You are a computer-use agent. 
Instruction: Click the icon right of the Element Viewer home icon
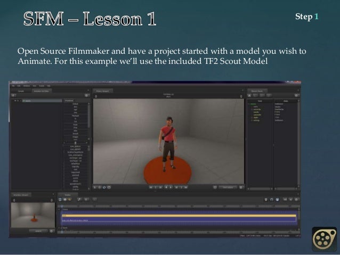[x=256, y=95]
